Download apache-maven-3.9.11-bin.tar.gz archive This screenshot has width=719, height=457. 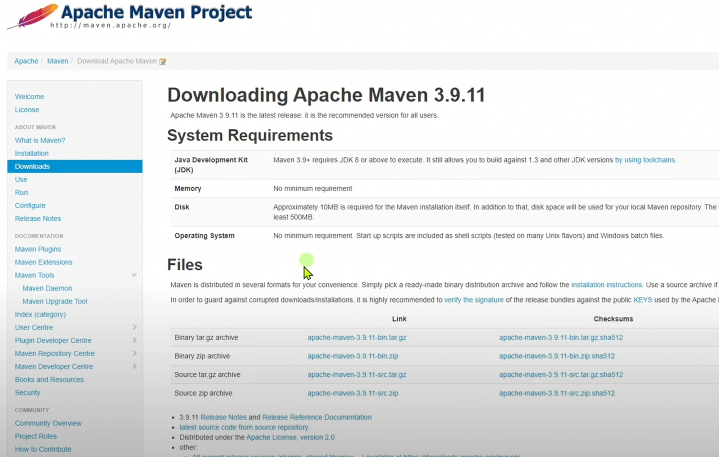pos(357,337)
